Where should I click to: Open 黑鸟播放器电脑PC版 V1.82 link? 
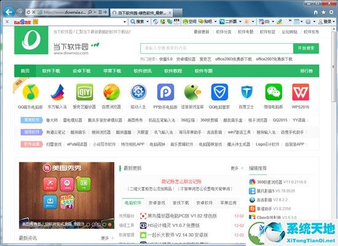pos(182,216)
